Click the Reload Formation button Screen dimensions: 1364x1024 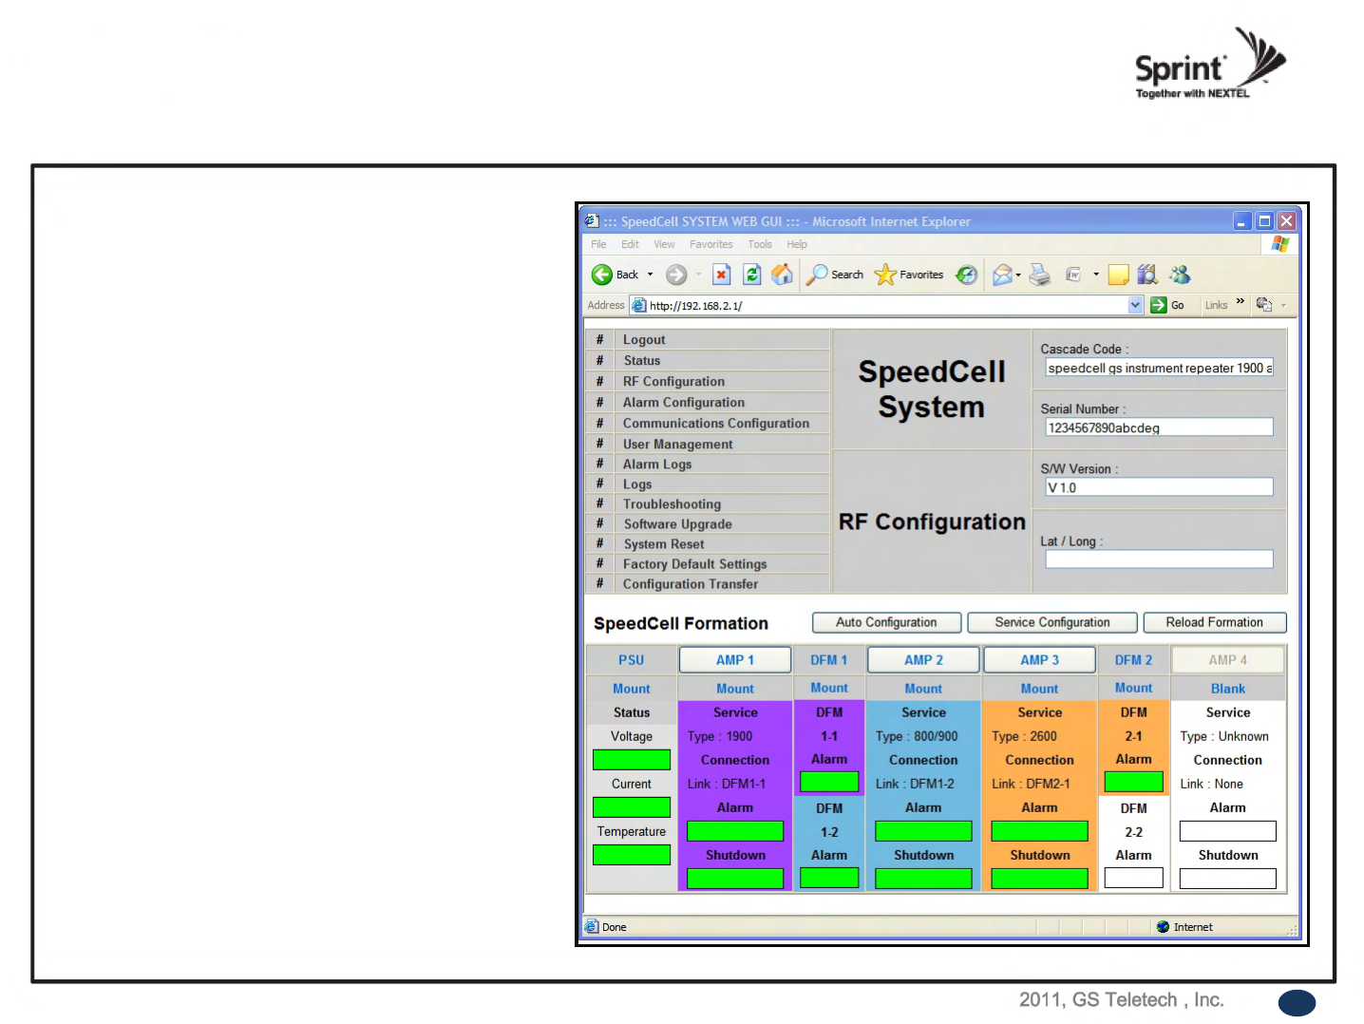pyautogui.click(x=1214, y=622)
